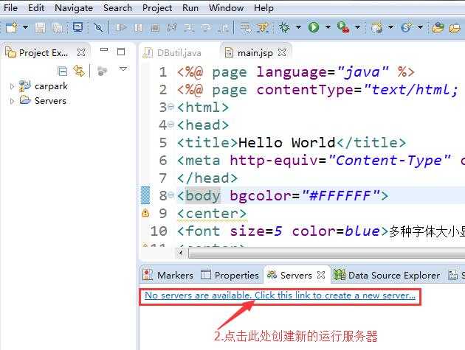The width and height of the screenshot is (465, 350).
Task: Open the Help menu
Action: click(263, 7)
